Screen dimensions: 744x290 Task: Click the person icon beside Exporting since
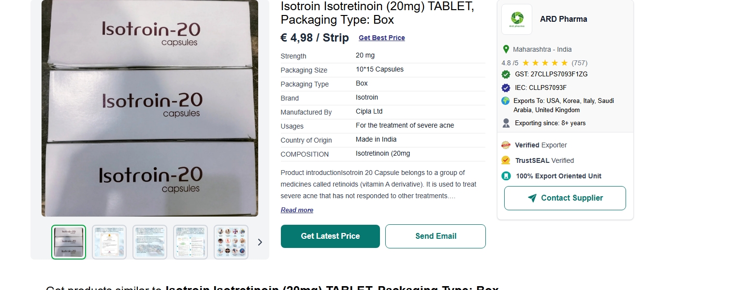506,123
